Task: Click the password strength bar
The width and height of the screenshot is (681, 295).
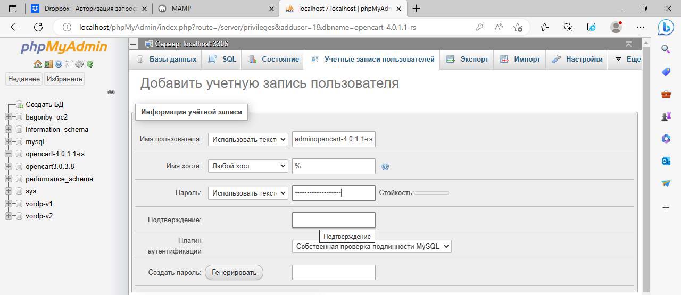Action: point(431,193)
